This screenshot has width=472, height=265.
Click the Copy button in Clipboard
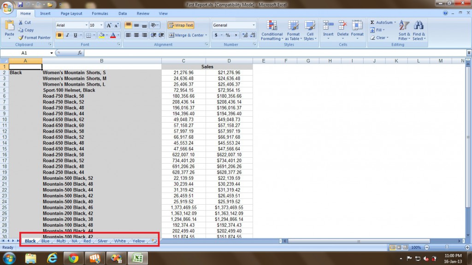click(x=25, y=30)
